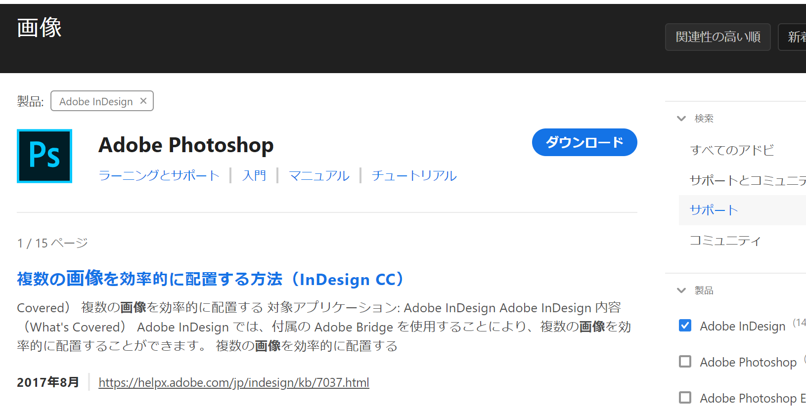Collapse the 製品 filter section
Viewport: 806px width, 412px height.
tap(681, 290)
